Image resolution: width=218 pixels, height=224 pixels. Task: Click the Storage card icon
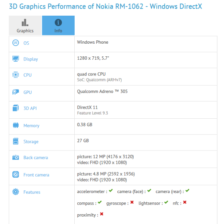[x=16, y=141]
